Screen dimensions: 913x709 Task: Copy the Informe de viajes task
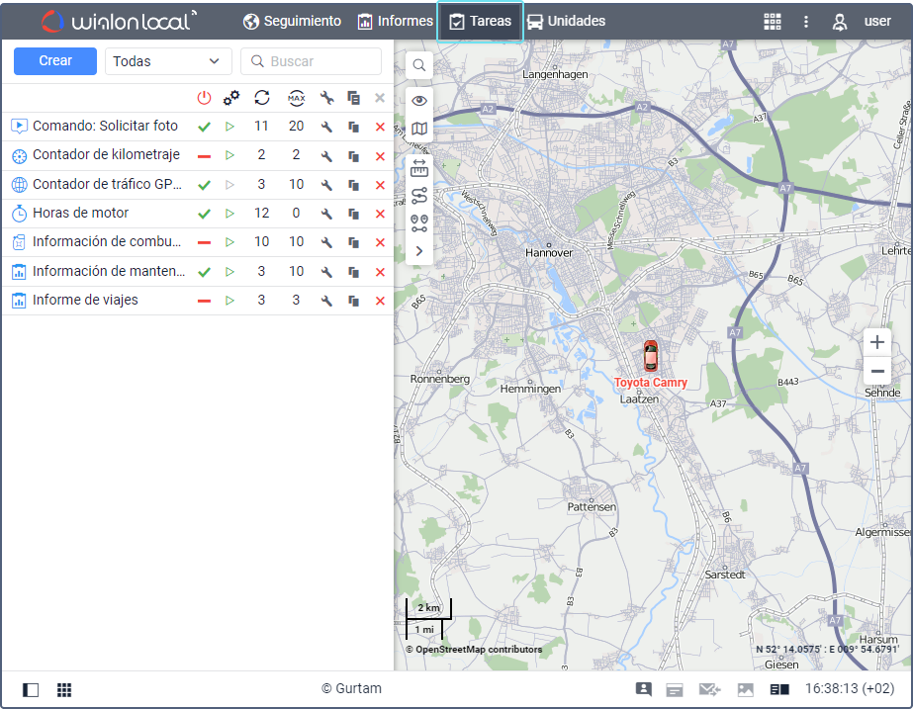point(353,301)
